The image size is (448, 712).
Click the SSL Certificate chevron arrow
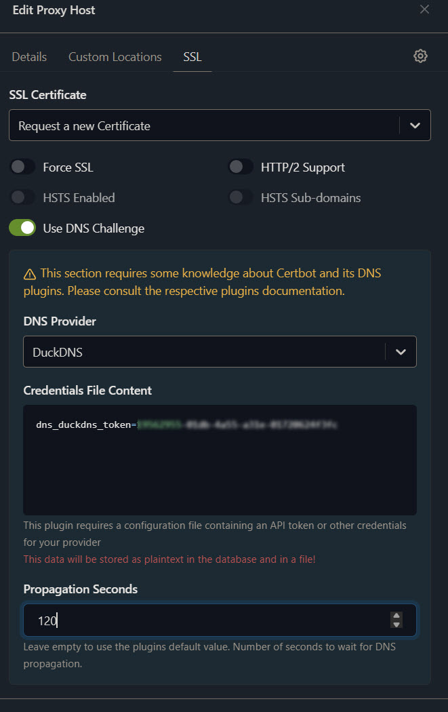(x=415, y=125)
